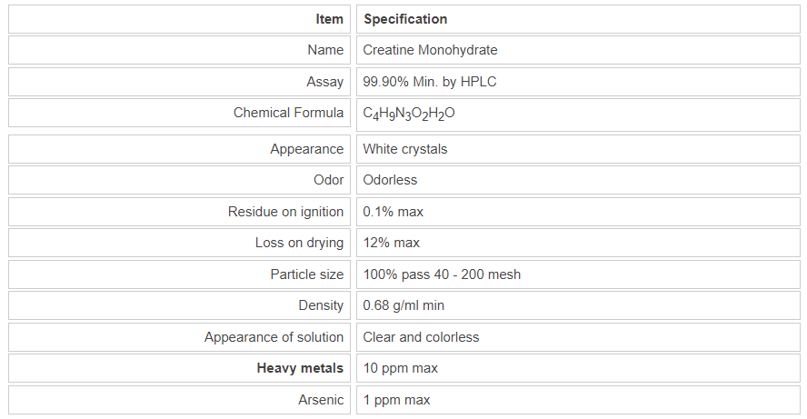Click the "Item" header cell
Image resolution: width=807 pixels, height=419 pixels.
[x=329, y=19]
